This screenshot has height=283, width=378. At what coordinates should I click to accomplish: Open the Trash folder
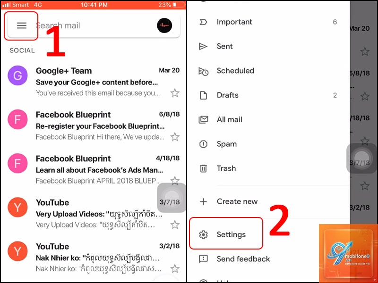tap(268, 168)
